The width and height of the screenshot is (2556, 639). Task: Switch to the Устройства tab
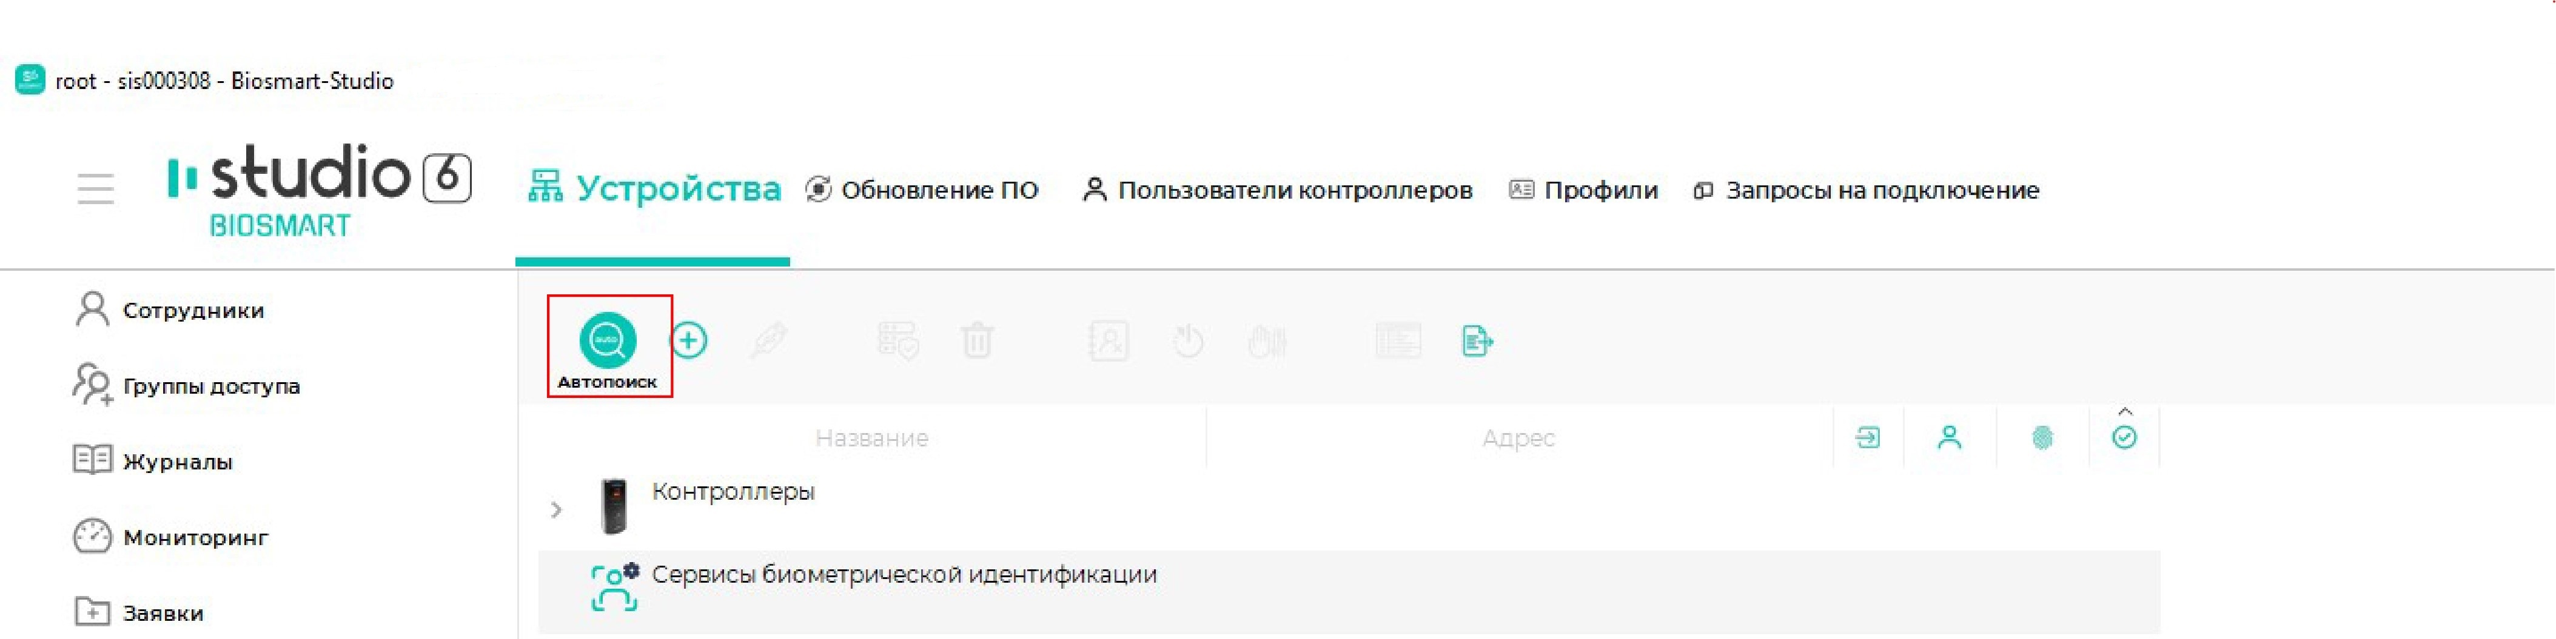[654, 188]
